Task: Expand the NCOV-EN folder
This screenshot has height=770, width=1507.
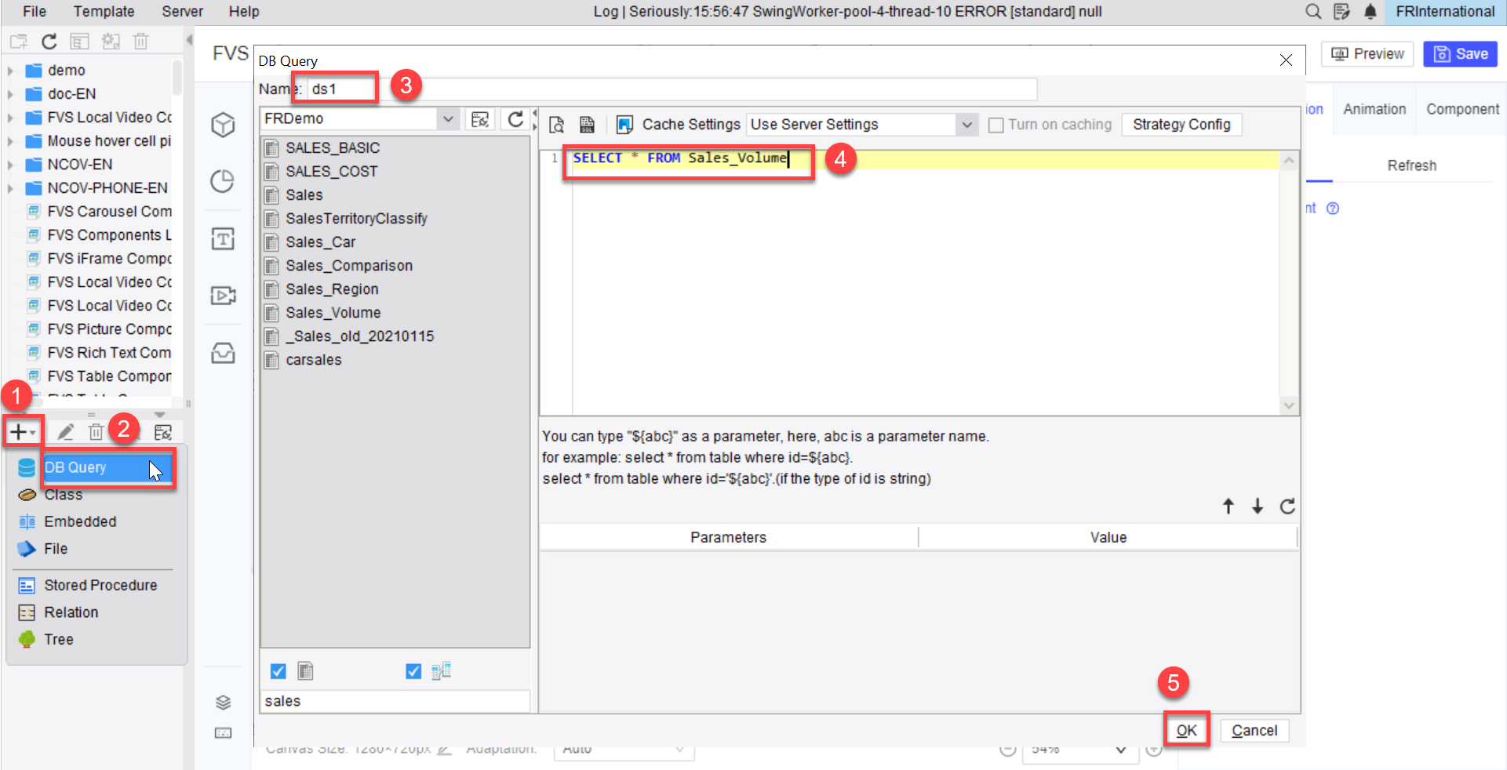Action: coord(10,165)
